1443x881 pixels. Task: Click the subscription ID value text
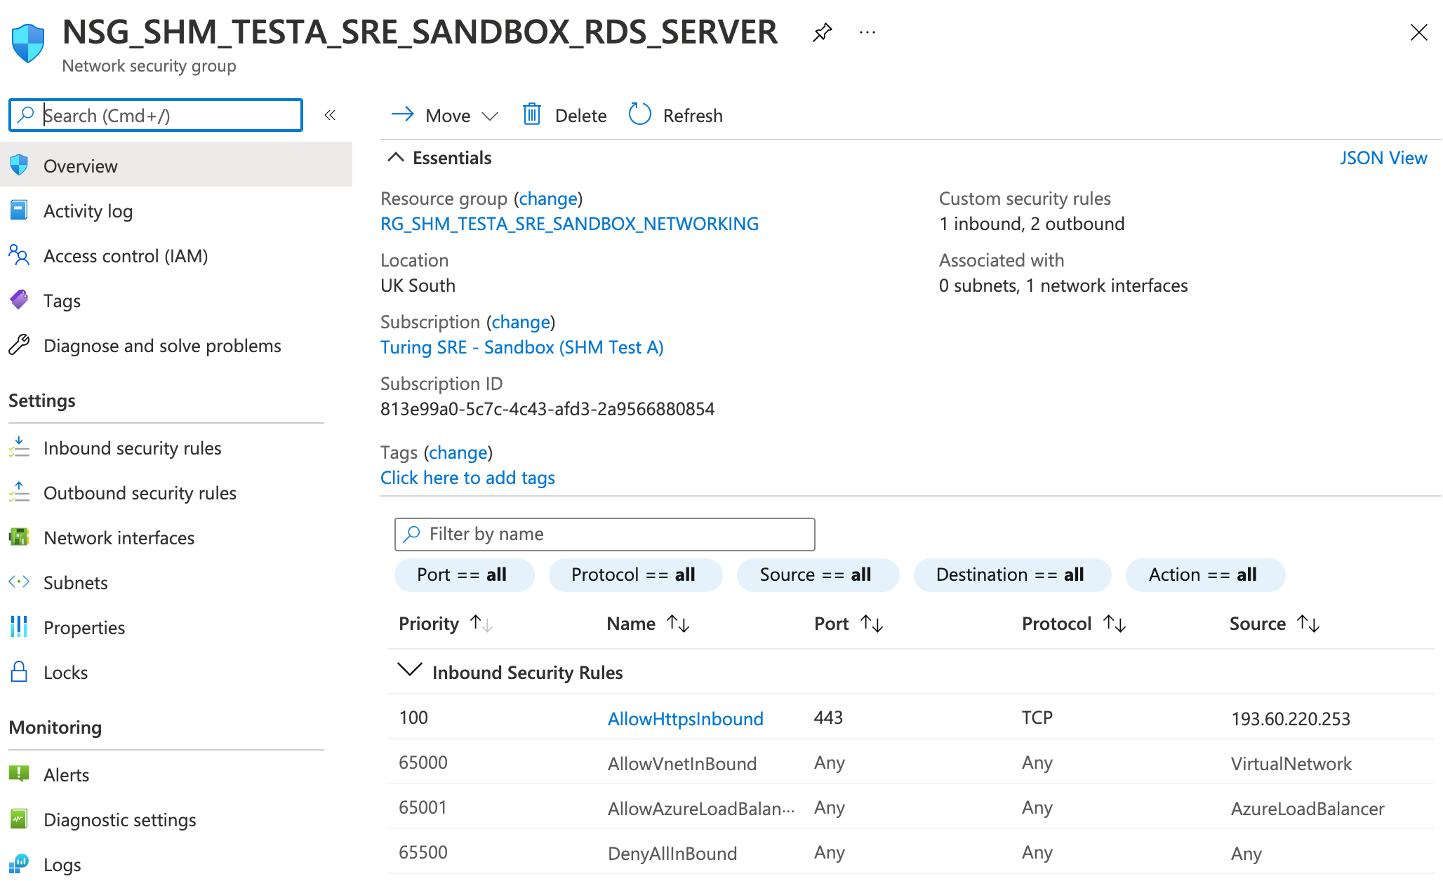point(547,409)
